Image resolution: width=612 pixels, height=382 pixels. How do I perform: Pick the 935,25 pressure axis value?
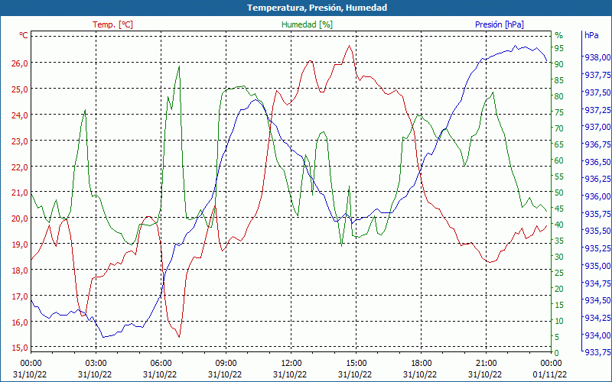pyautogui.click(x=597, y=248)
